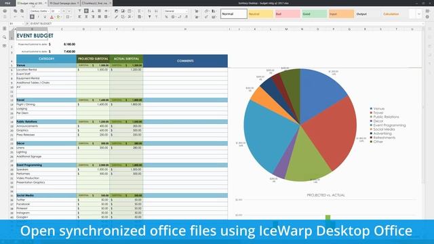Toggle Wrap Text for cells
Viewport: 434px width, 244px height.
pyautogui.click(x=100, y=11)
